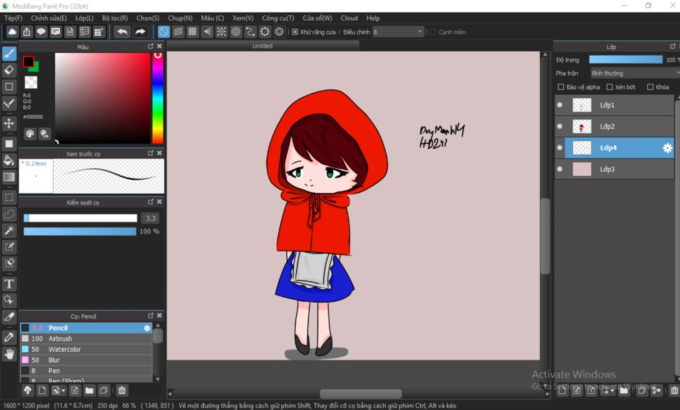Click the Redo arrow in toolbar
Viewport: 680px width, 410px height.
pyautogui.click(x=140, y=32)
